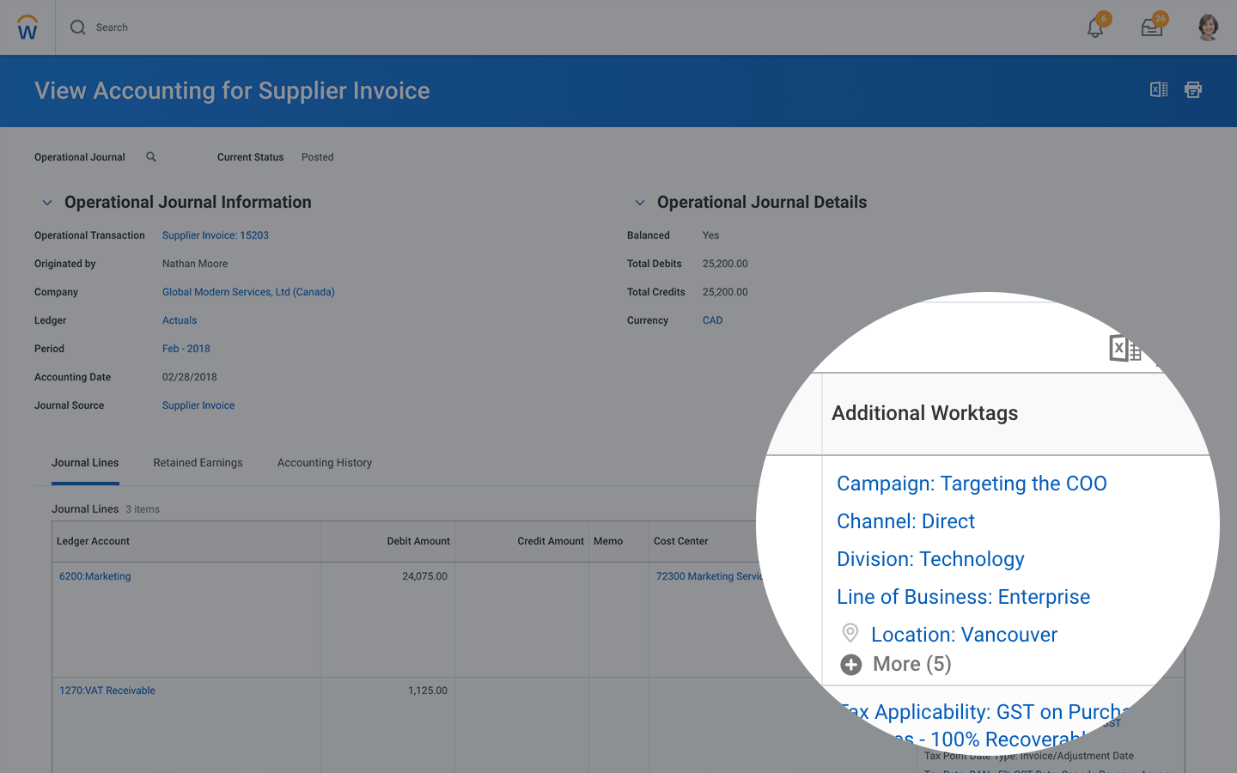1237x773 pixels.
Task: Click the plus icon beside More (5)
Action: (x=850, y=665)
